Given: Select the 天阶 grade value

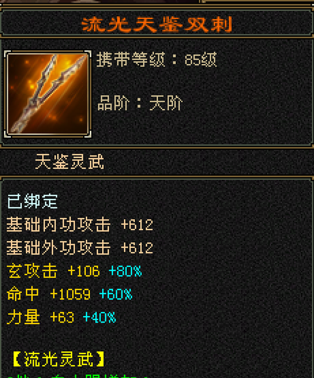Looking at the screenshot, I should (166, 103).
